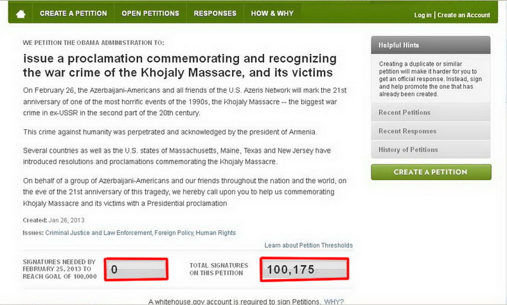Open Learn about Petition Thresholds link
This screenshot has height=305, width=507.
pyautogui.click(x=309, y=245)
